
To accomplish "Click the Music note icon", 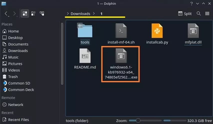I will (x=4, y=57).
